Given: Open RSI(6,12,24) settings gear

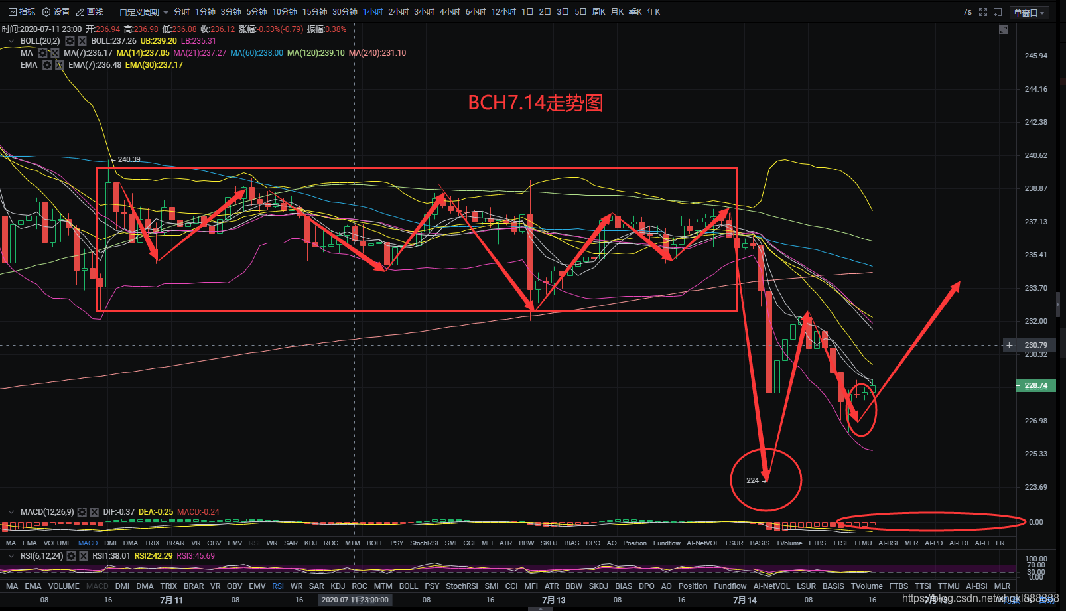Looking at the screenshot, I should coord(72,556).
